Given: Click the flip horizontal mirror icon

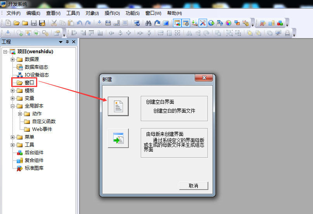Looking at the screenshot, I should 189,33.
